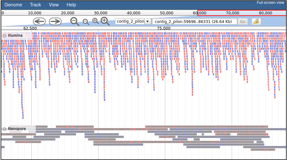The height and width of the screenshot is (160, 287).
Task: Click the red highlighted overview region box
Action: [242, 13]
